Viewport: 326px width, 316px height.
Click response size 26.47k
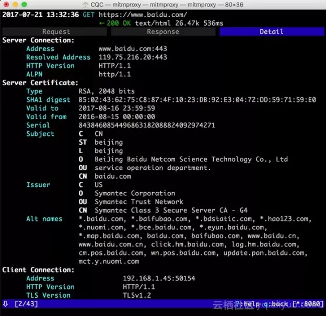[188, 23]
